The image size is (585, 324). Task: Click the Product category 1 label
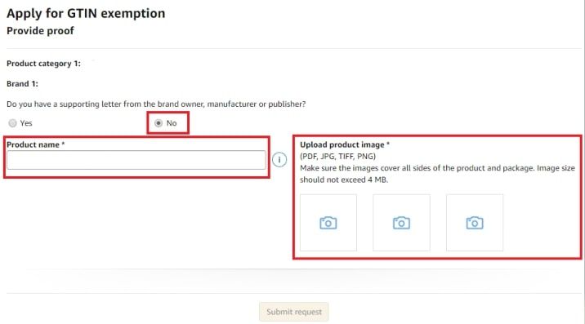43,64
